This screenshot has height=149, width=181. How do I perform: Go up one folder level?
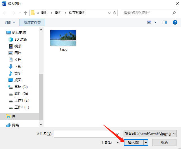pos(26,13)
